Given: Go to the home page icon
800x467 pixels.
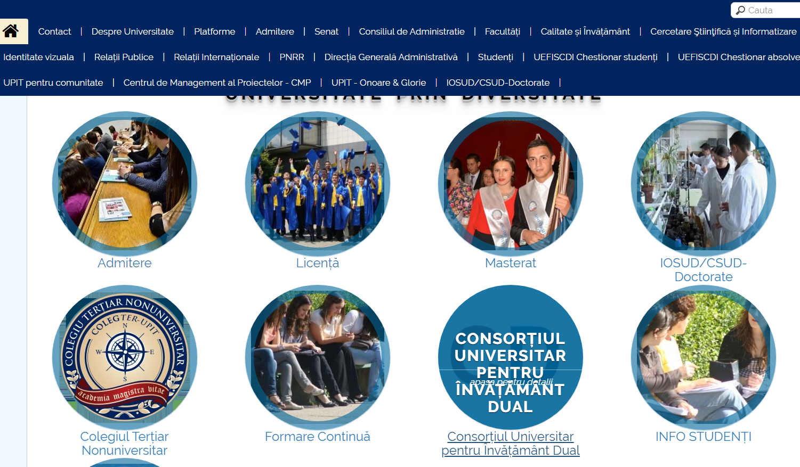Looking at the screenshot, I should point(11,31).
